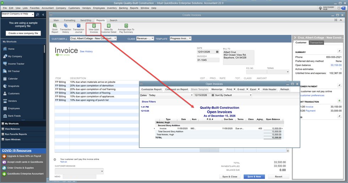
Task: Go to Bank Feeds from shortcuts
Action: [x=15, y=116]
